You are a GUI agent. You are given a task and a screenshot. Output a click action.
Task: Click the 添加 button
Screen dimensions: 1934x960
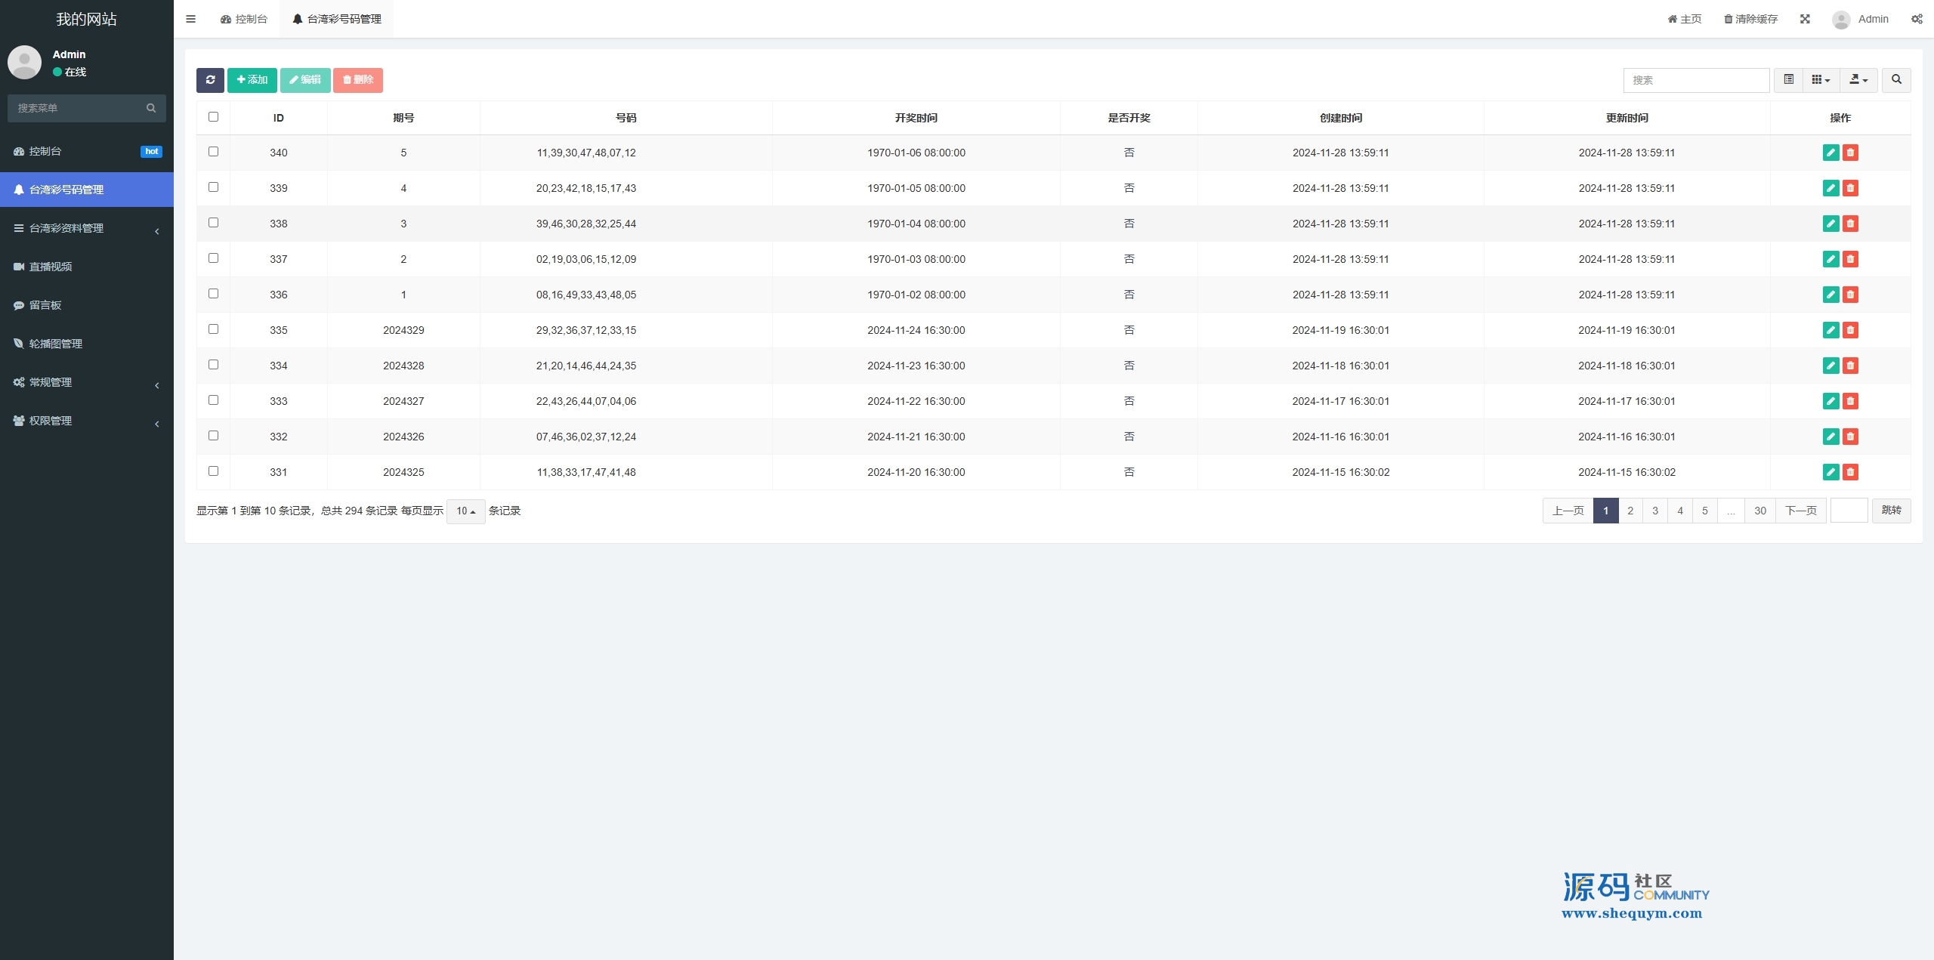(x=252, y=80)
